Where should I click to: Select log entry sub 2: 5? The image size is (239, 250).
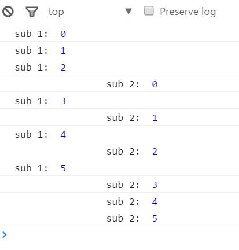click(119, 218)
